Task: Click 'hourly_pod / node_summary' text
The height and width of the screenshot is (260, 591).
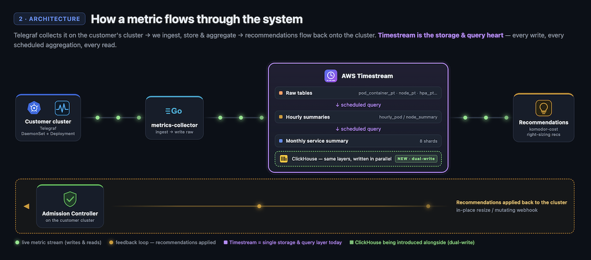Action: (x=408, y=117)
